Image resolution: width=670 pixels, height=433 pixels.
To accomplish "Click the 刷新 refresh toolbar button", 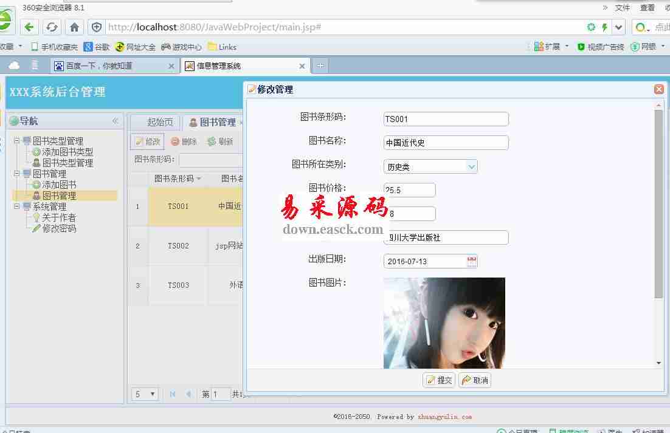I will (220, 141).
